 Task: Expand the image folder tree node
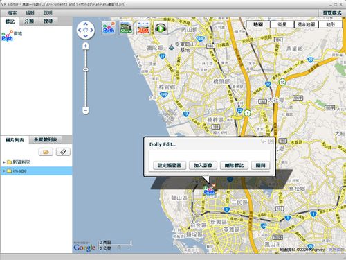4,171
